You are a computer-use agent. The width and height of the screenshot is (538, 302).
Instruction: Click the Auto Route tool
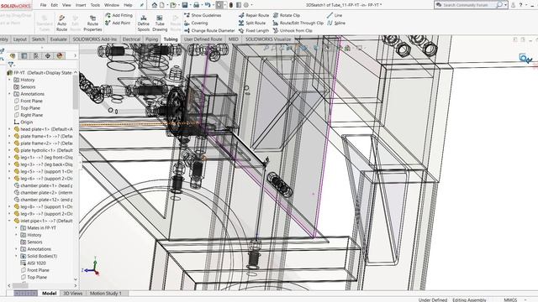[x=61, y=23]
